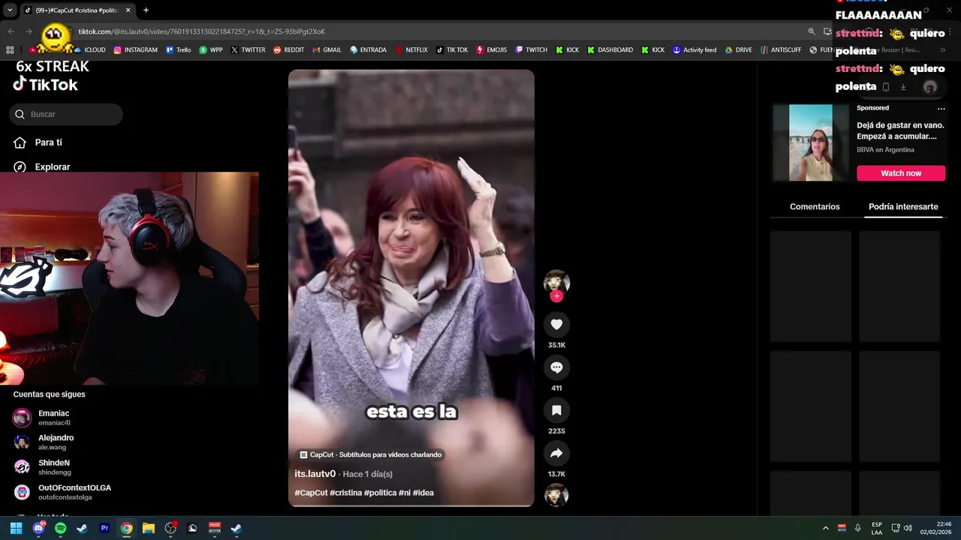
Task: Open DRIVE bookmark
Action: pos(738,50)
